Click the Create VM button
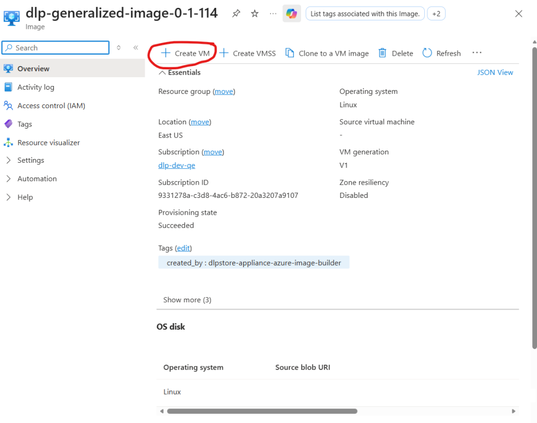Image resolution: width=537 pixels, height=423 pixels. (185, 54)
